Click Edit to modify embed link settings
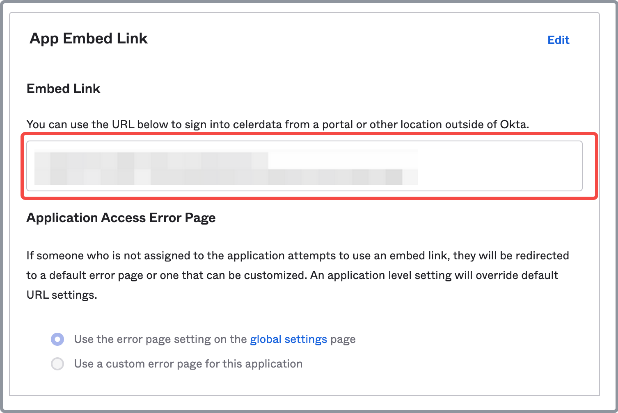Image resolution: width=618 pixels, height=413 pixels. coord(558,39)
